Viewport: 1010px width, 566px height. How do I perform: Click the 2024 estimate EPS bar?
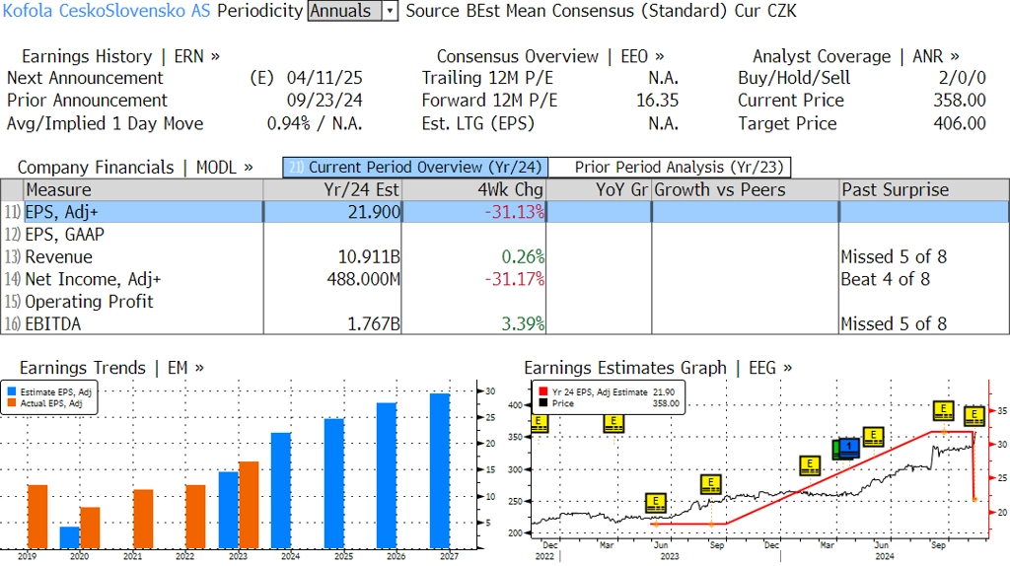click(281, 491)
